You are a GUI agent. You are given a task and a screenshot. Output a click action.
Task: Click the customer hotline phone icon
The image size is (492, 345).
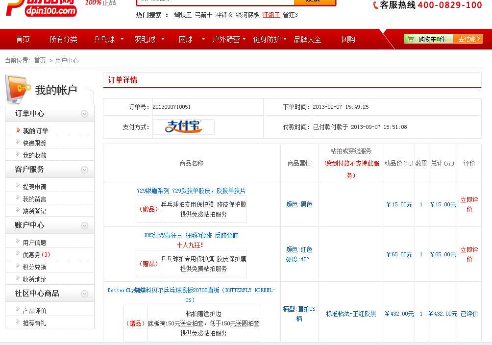pos(375,5)
